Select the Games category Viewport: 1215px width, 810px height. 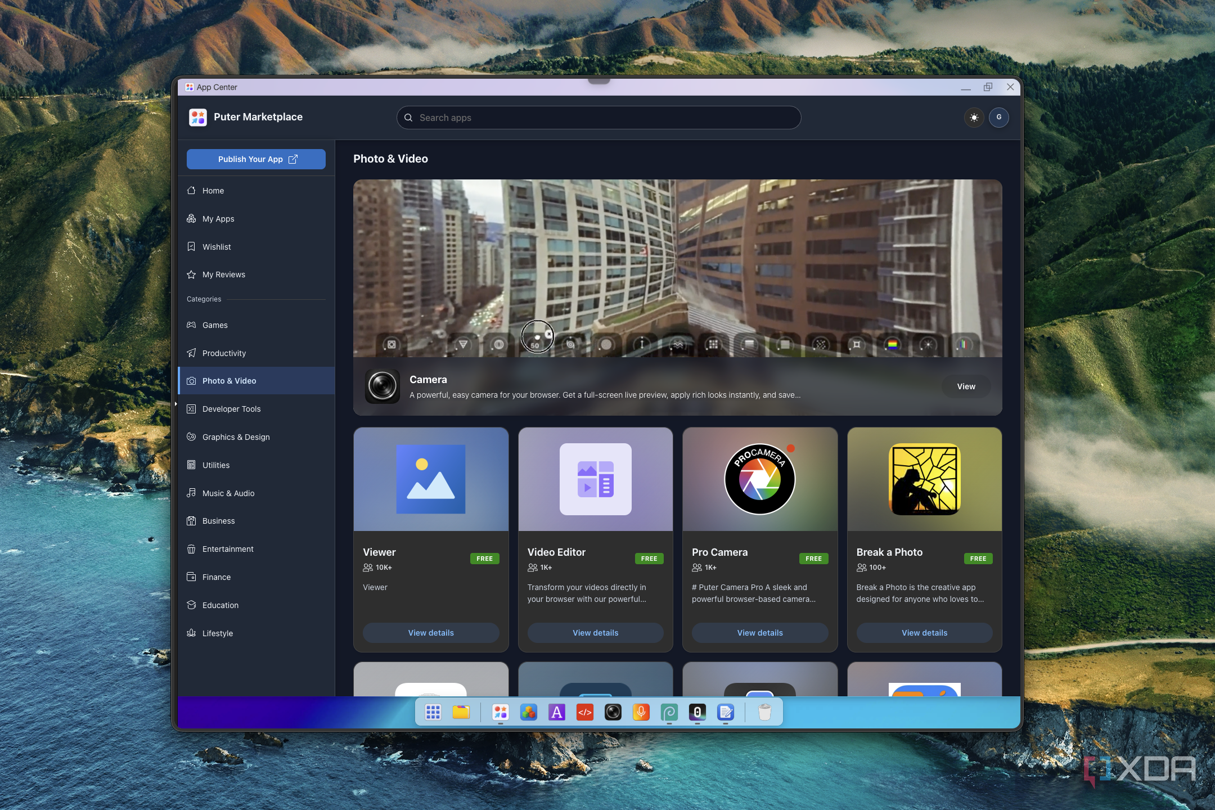click(x=256, y=325)
